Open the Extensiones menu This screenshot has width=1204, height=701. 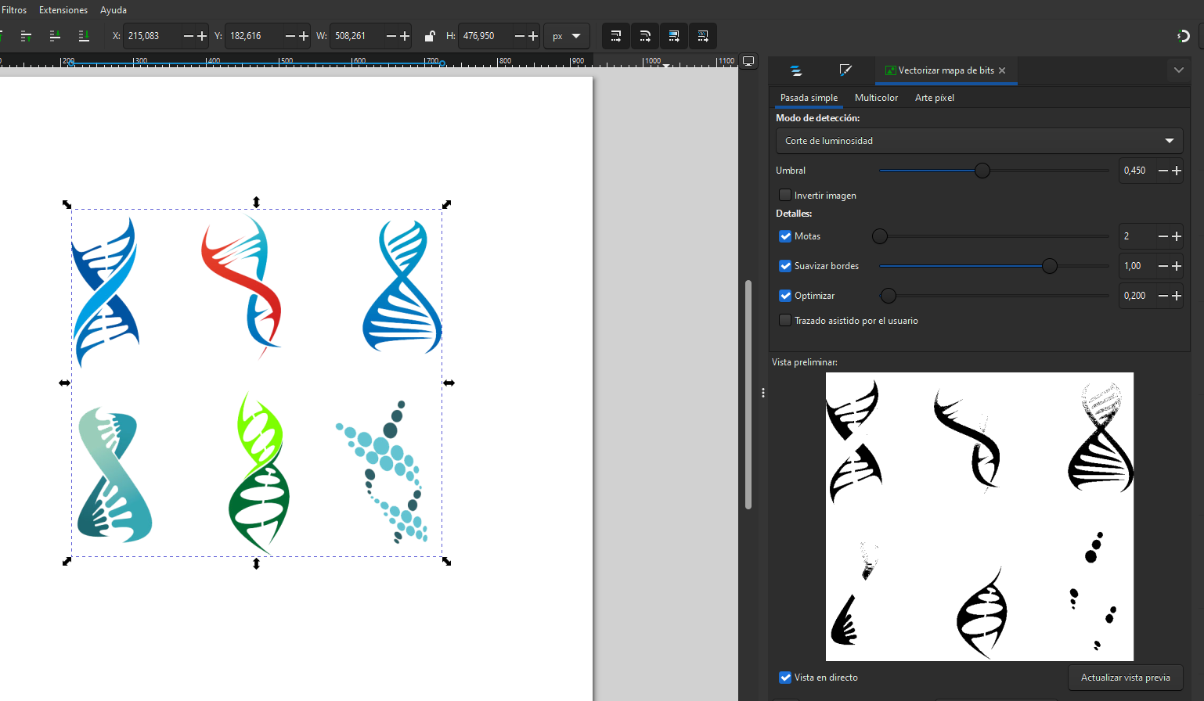(x=63, y=10)
